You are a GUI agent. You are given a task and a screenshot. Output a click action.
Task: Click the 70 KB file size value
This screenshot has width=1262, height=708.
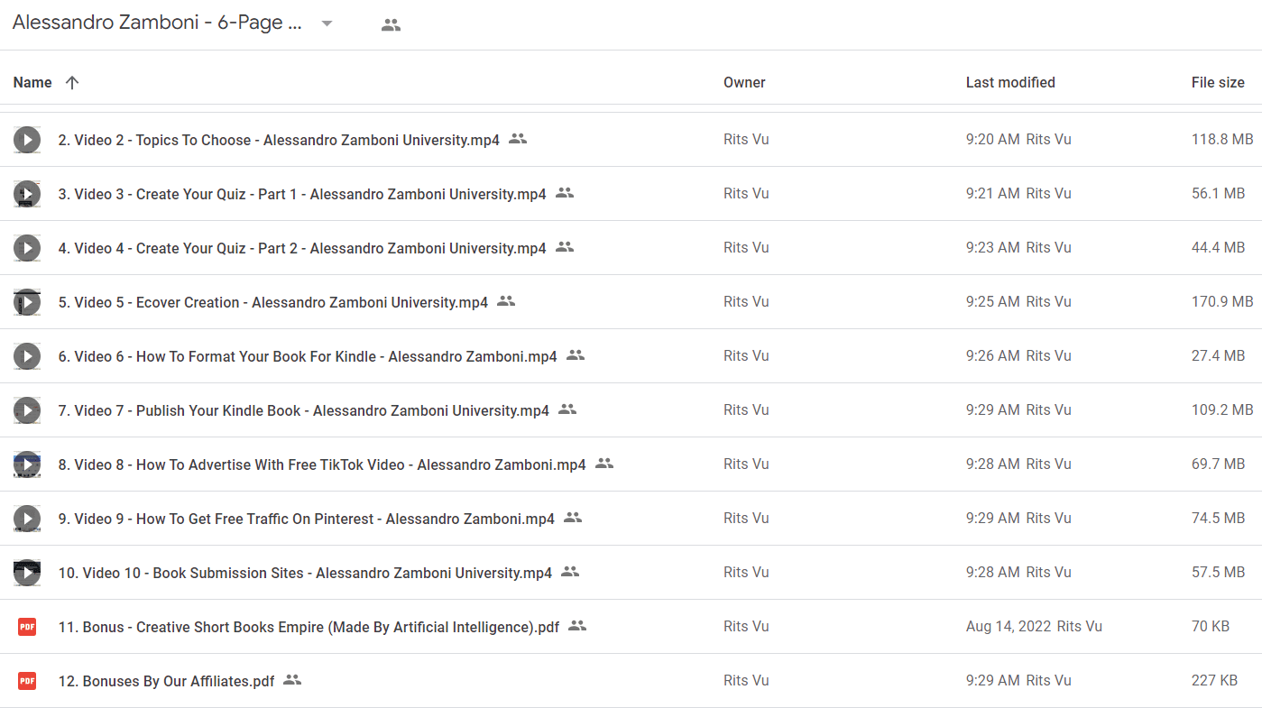(1211, 627)
